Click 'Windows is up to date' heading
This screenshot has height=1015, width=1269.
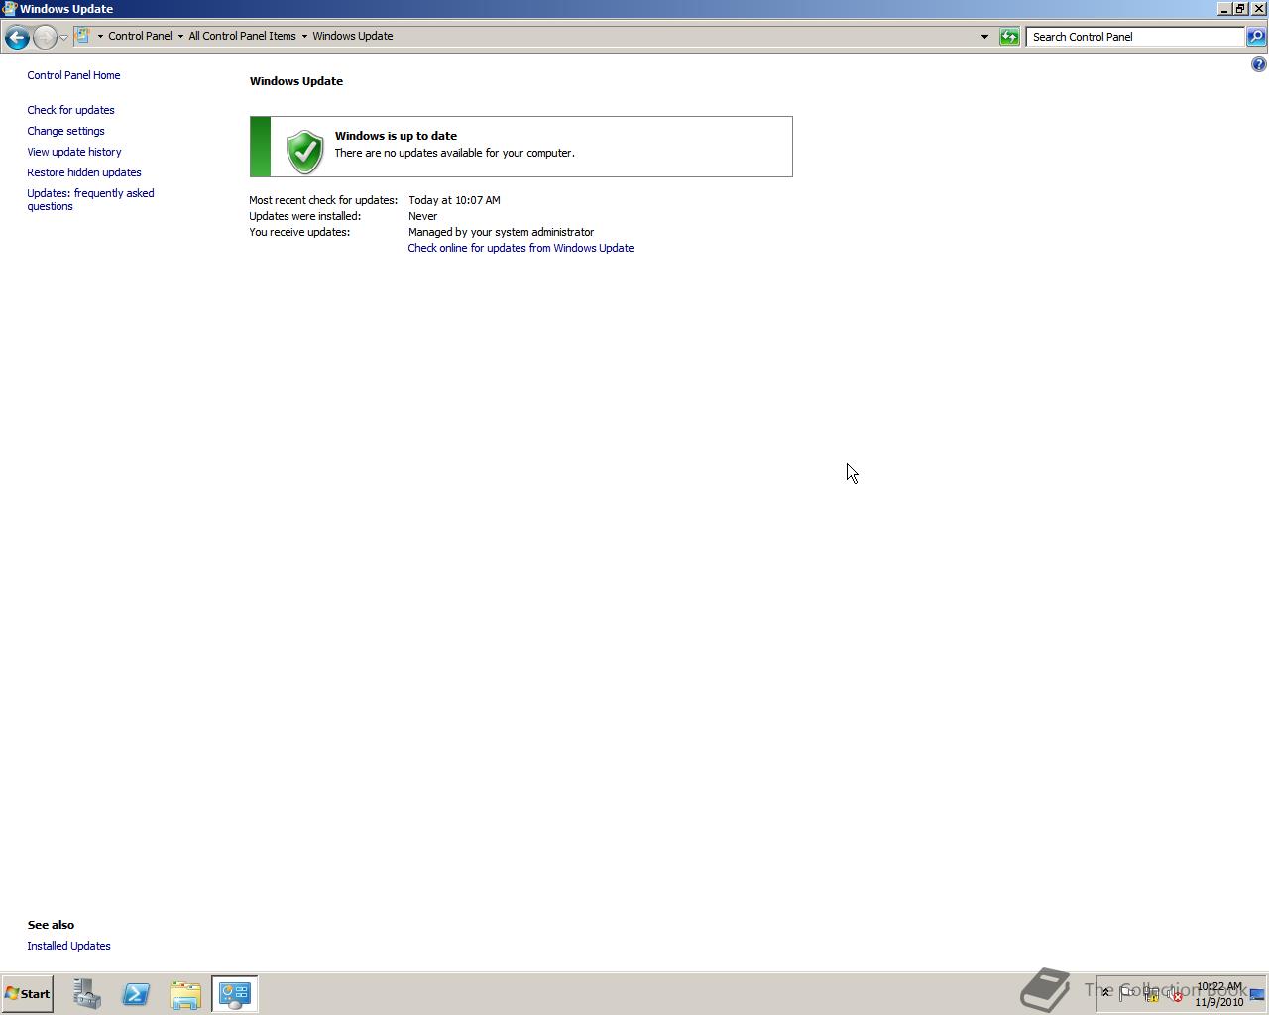tap(396, 136)
